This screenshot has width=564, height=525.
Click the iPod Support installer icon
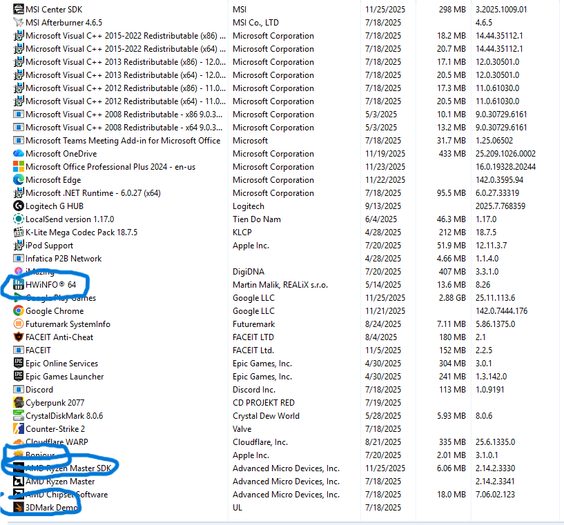coord(19,246)
